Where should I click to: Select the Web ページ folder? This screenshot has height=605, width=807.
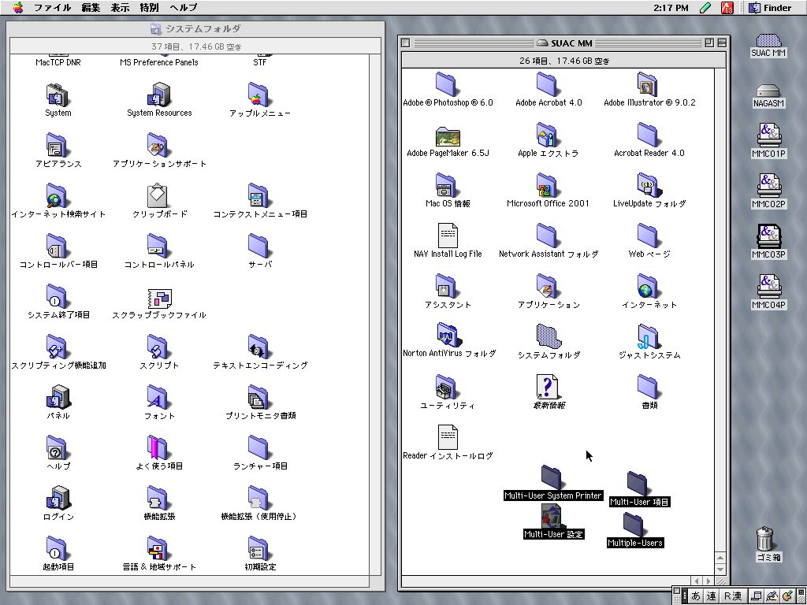648,236
